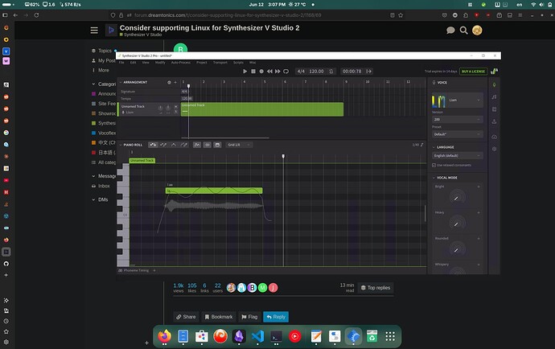Open the Project menu
This screenshot has height=349, width=555.
(202, 62)
